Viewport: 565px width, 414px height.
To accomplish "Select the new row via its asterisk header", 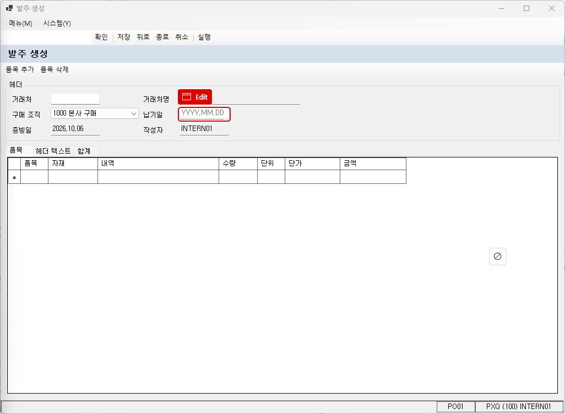I will pos(14,177).
